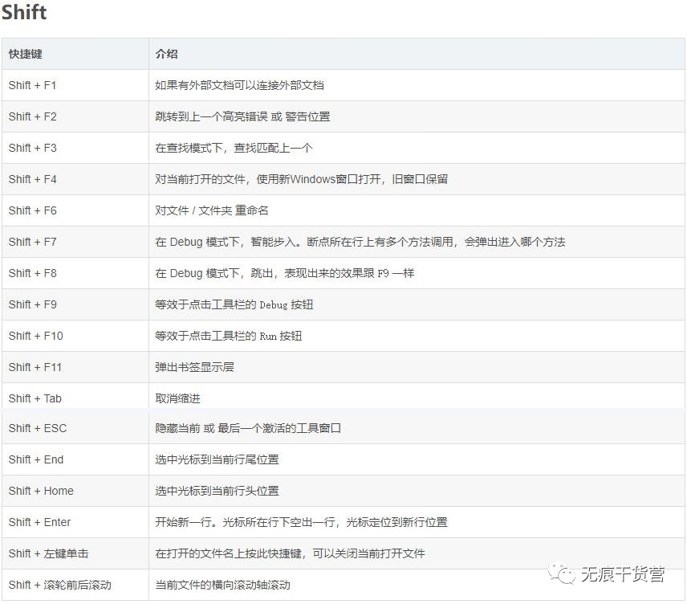Select the Shift + End description text

click(217, 459)
